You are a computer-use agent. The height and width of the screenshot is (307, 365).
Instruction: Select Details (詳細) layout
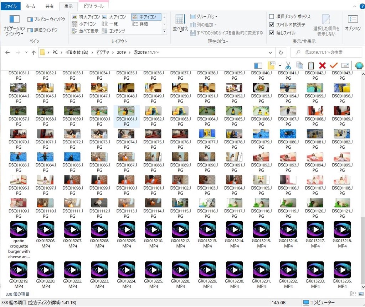pyautogui.click(x=140, y=24)
